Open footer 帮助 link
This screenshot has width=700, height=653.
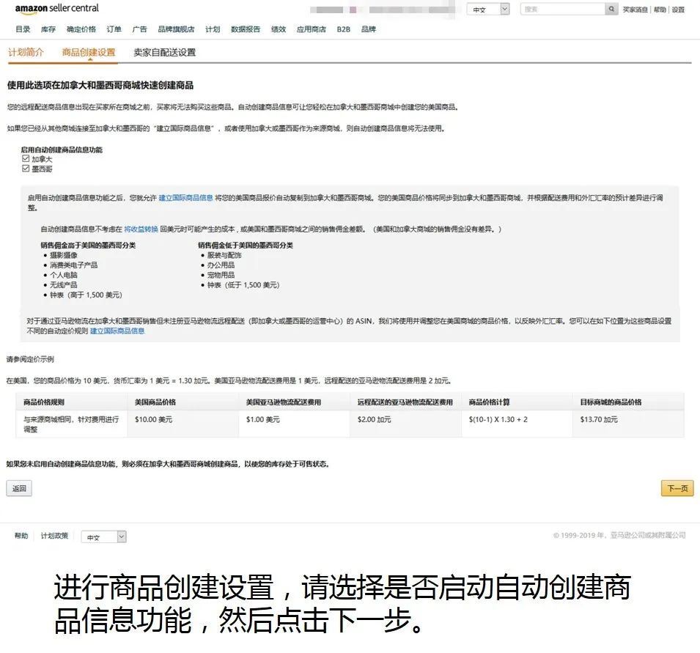(21, 536)
